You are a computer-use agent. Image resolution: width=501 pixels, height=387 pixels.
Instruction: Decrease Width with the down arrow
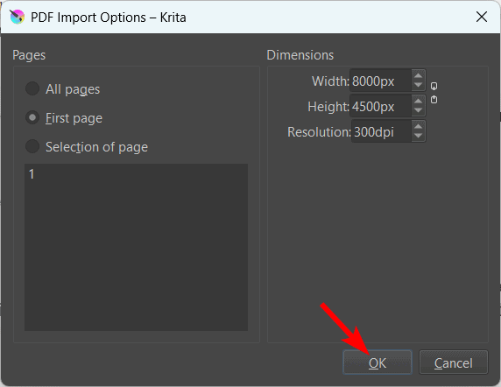[x=418, y=86]
